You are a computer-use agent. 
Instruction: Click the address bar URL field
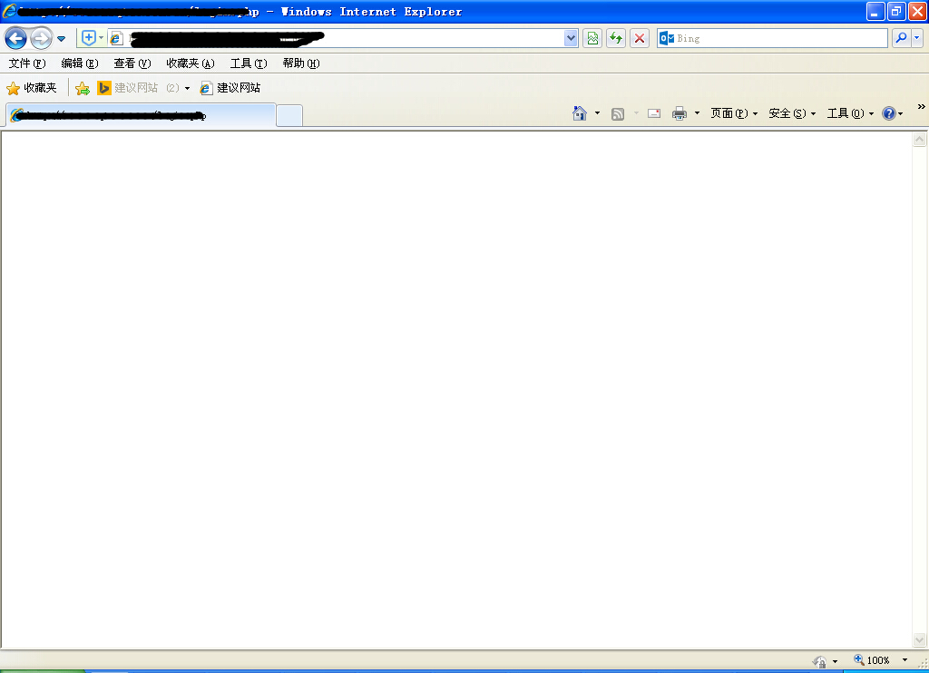click(337, 38)
